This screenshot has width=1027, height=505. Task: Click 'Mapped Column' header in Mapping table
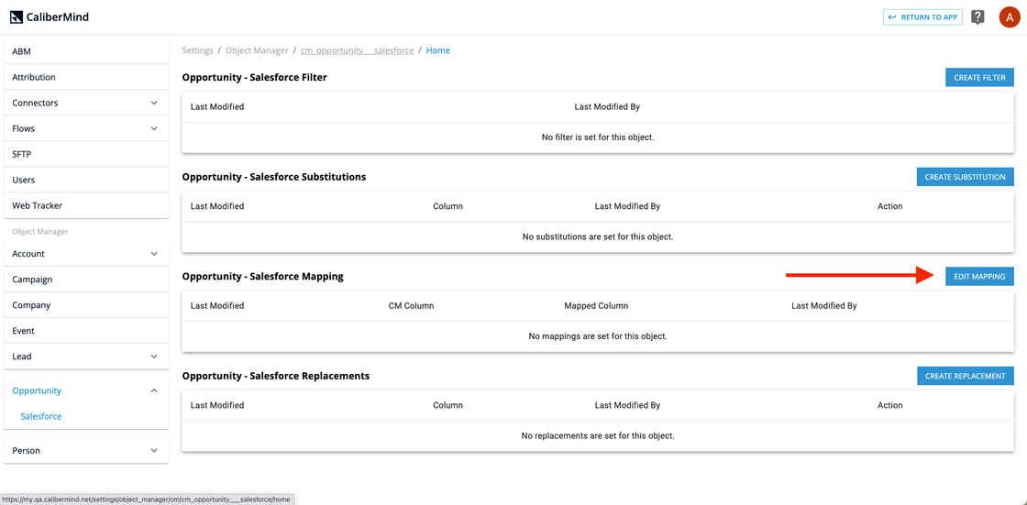click(596, 306)
